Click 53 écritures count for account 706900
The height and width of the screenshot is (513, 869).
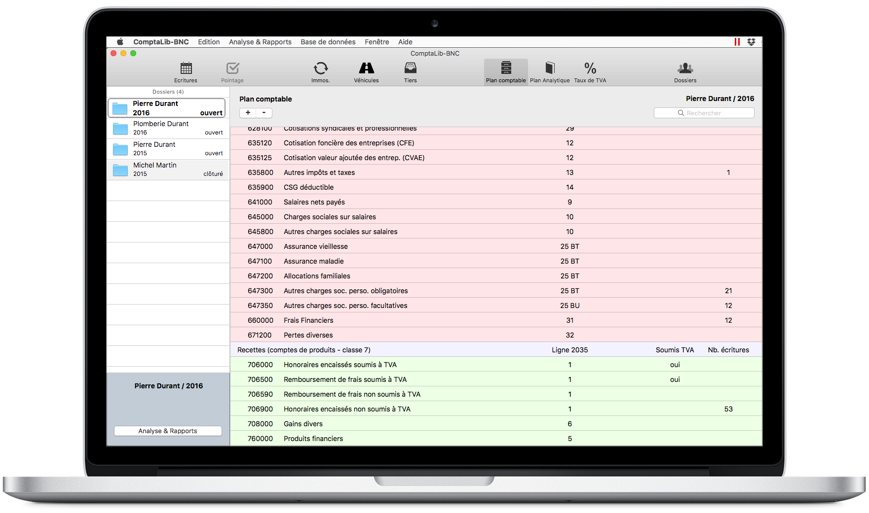[728, 409]
